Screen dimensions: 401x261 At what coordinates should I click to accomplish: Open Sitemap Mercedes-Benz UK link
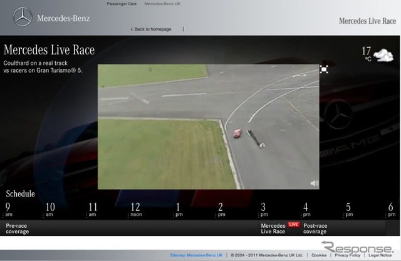pyautogui.click(x=196, y=255)
